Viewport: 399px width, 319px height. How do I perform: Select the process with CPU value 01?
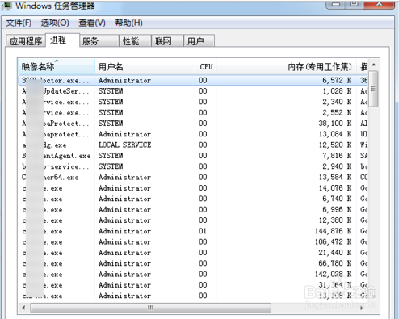pyautogui.click(x=193, y=231)
